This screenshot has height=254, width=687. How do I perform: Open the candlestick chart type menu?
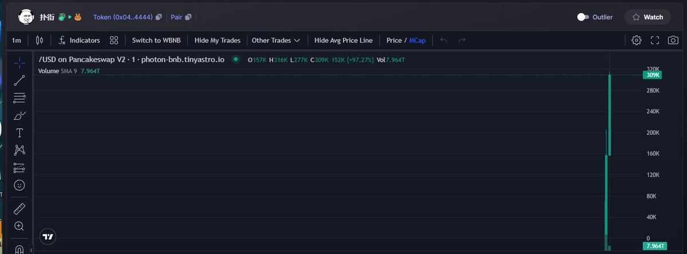(x=39, y=40)
